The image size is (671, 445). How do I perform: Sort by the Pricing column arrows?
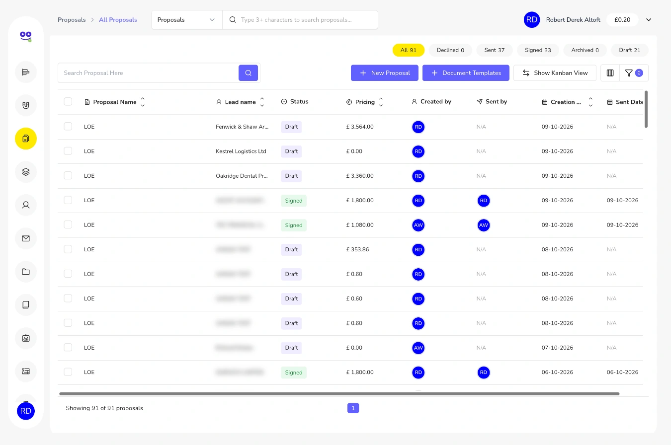381,102
